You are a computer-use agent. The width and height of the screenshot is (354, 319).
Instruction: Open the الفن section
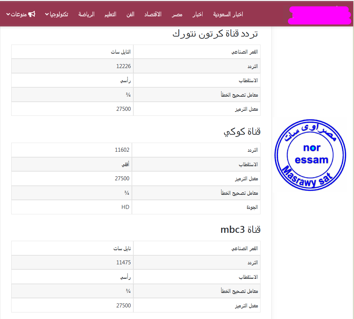(x=130, y=14)
